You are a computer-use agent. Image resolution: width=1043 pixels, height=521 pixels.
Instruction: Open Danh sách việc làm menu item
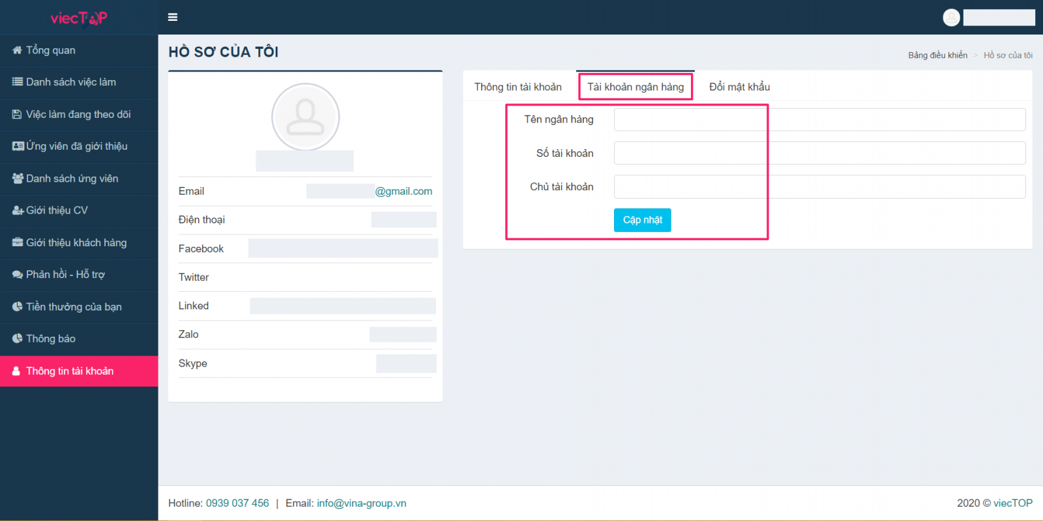[79, 82]
